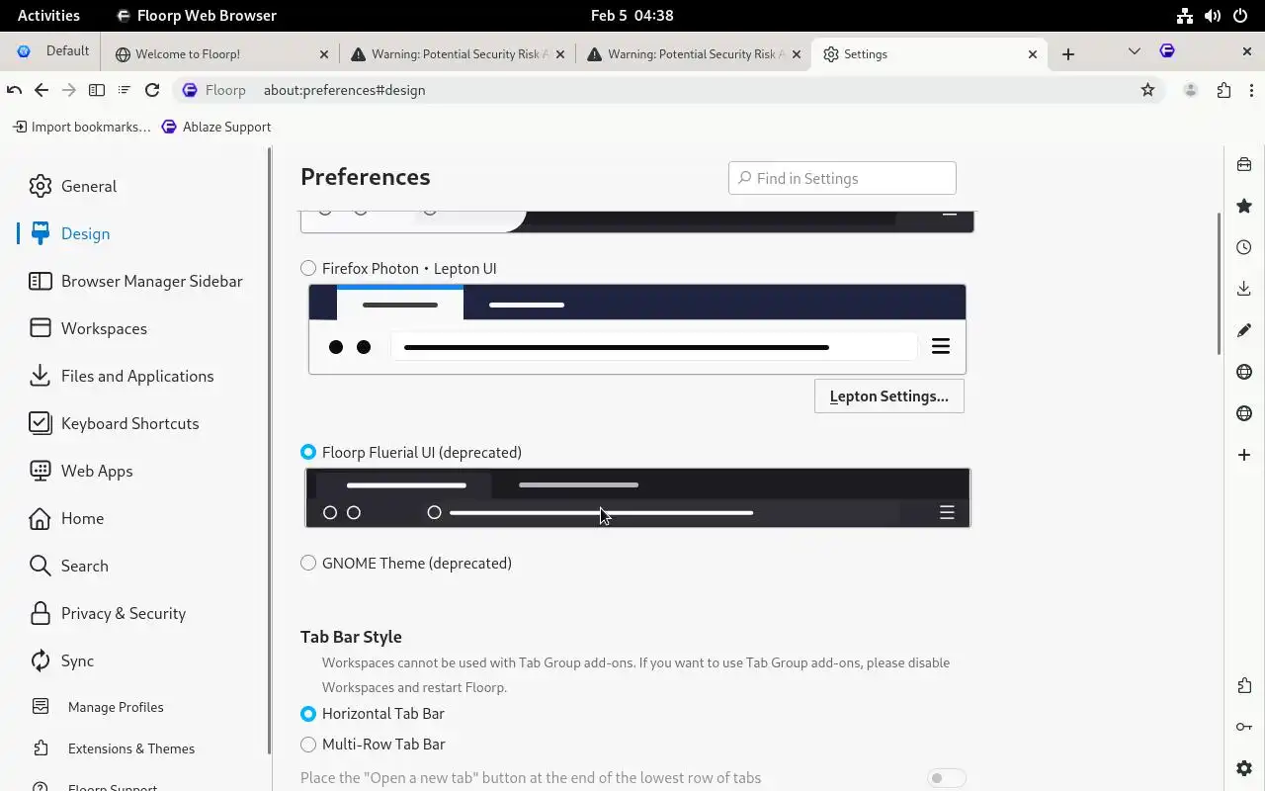Open the tab list toolbar icon beside reload

tap(125, 90)
